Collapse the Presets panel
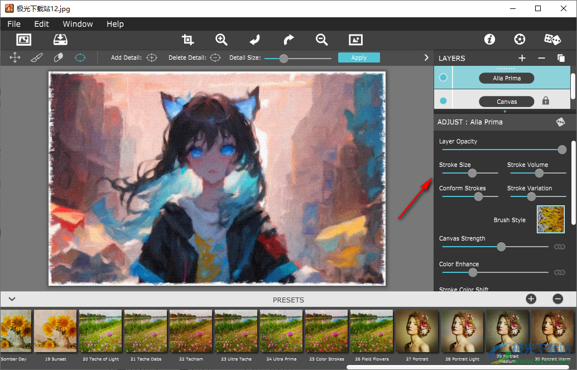 [x=12, y=300]
